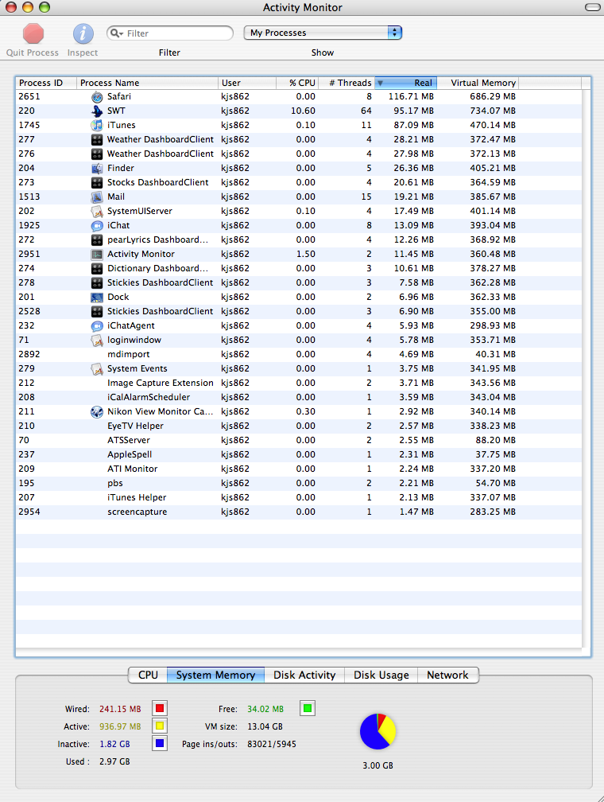604x802 pixels.
Task: Click the memory usage pie chart
Action: tap(378, 731)
